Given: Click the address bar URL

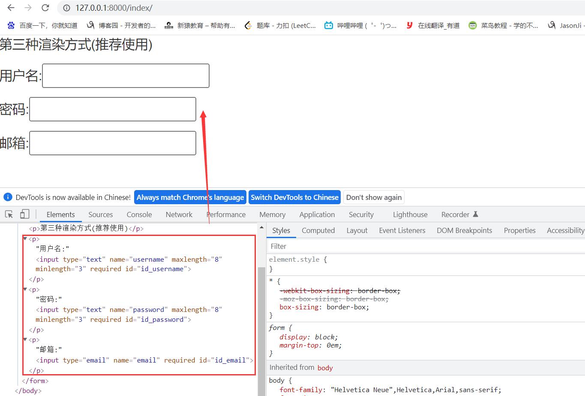Looking at the screenshot, I should pyautogui.click(x=114, y=8).
